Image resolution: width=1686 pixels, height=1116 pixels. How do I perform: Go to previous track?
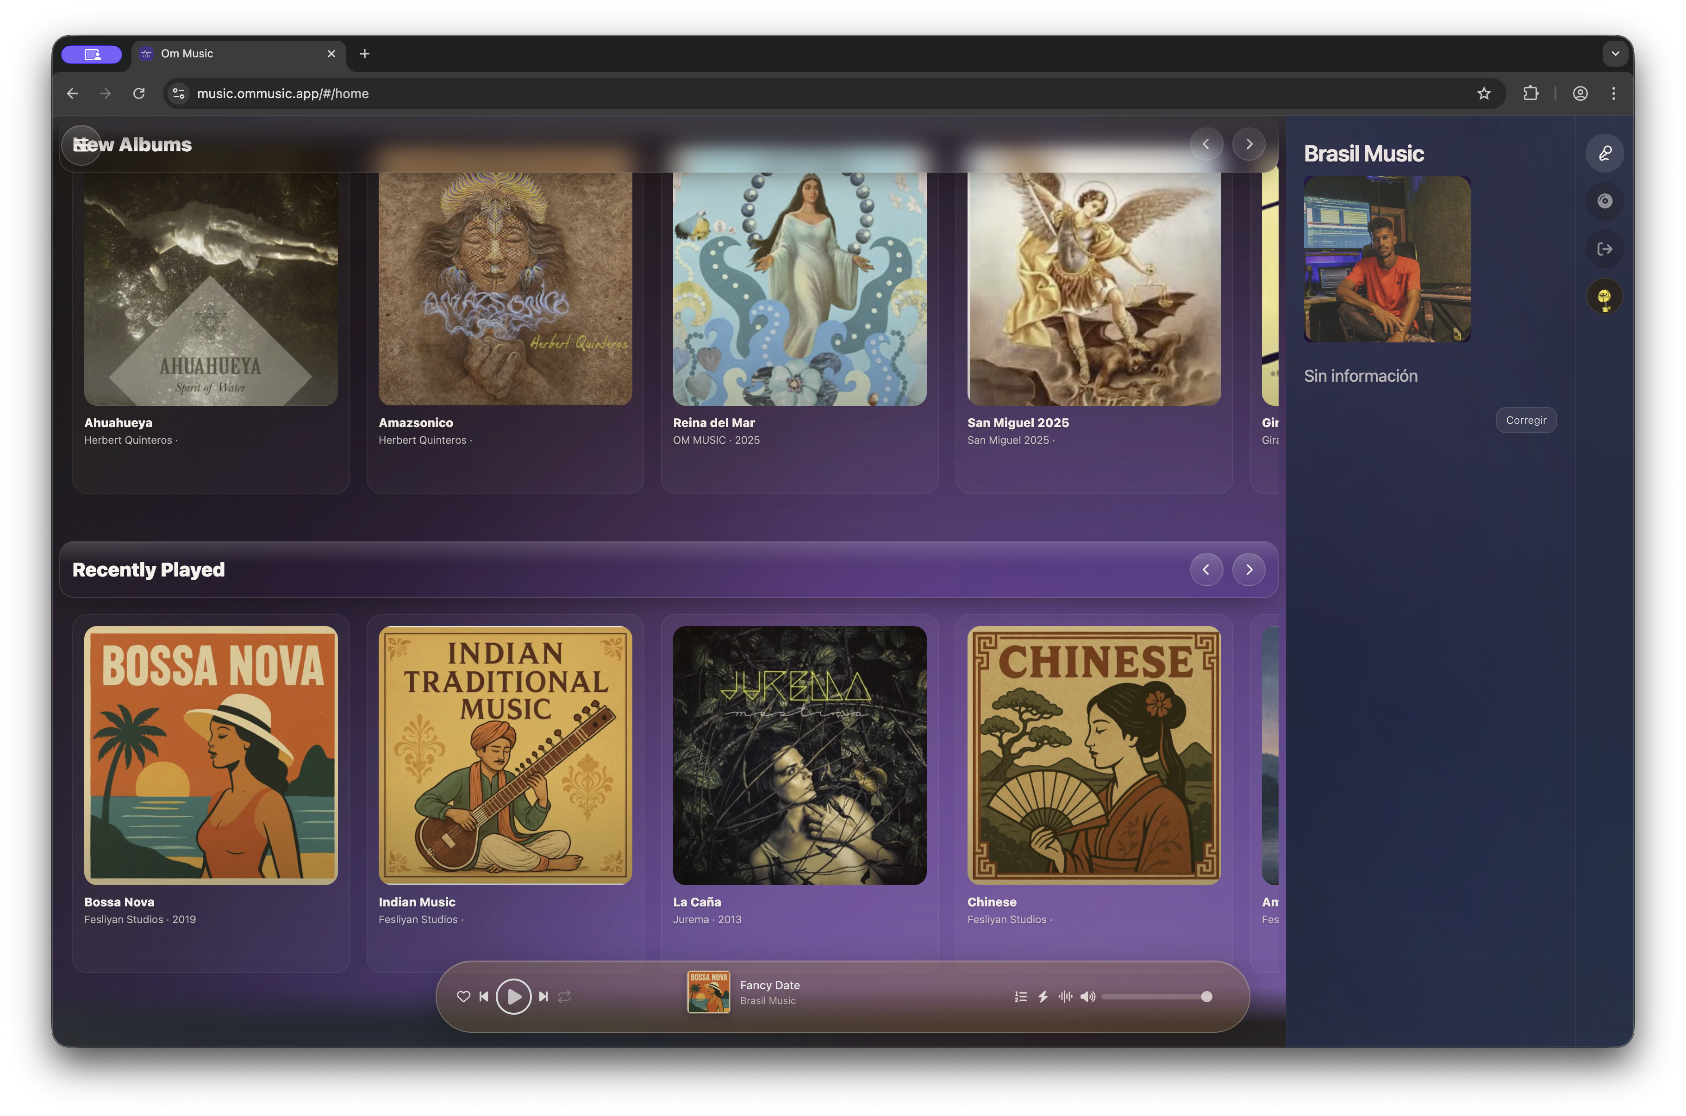click(484, 997)
